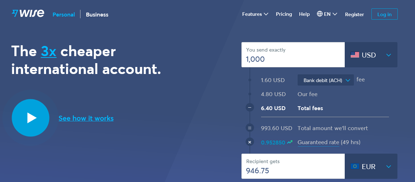The image size is (415, 182).
Task: Click the EU flag icon
Action: (355, 167)
